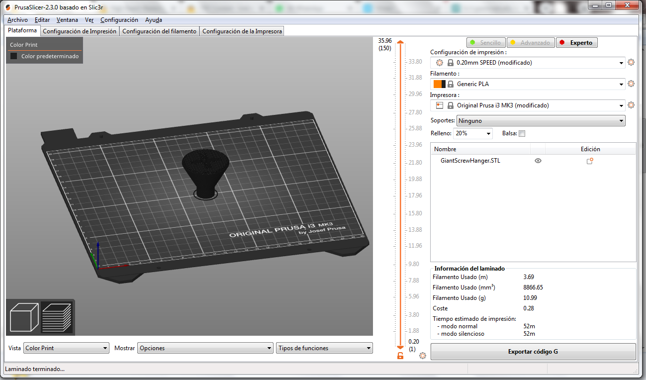Switch to Sencillo mode
This screenshot has width=646, height=380.
click(x=485, y=43)
